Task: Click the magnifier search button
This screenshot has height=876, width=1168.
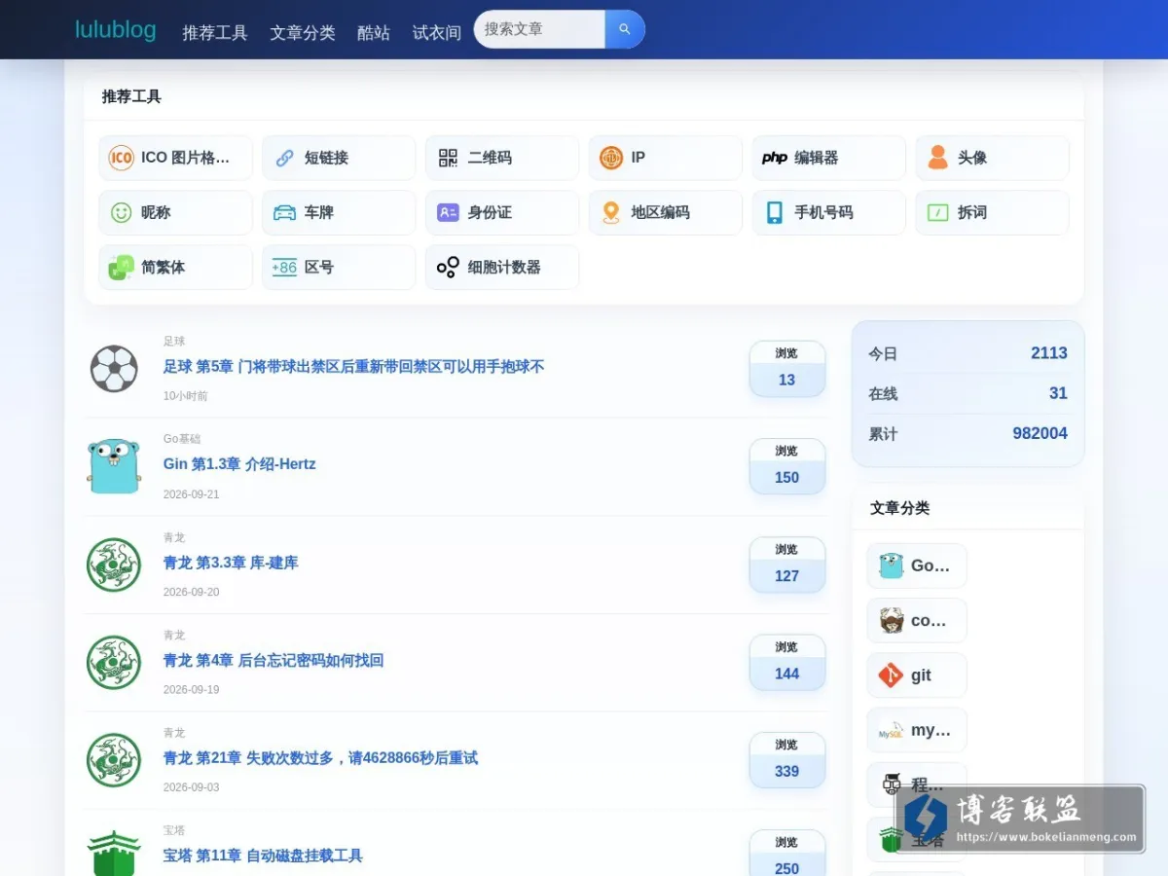Action: point(625,29)
